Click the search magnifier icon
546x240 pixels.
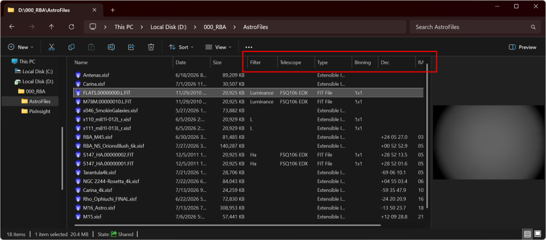pos(533,27)
